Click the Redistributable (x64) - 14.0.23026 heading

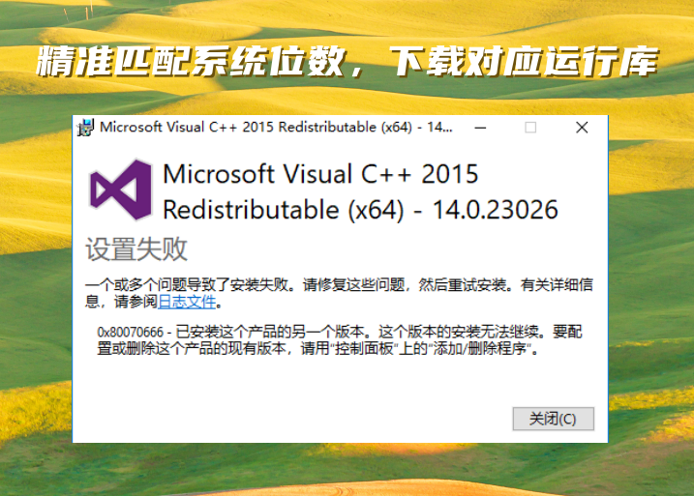tap(360, 210)
